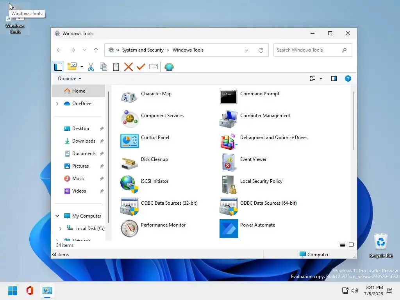Click the Rename toolbar icon
Viewport: 400px width, 300px height.
[153, 67]
